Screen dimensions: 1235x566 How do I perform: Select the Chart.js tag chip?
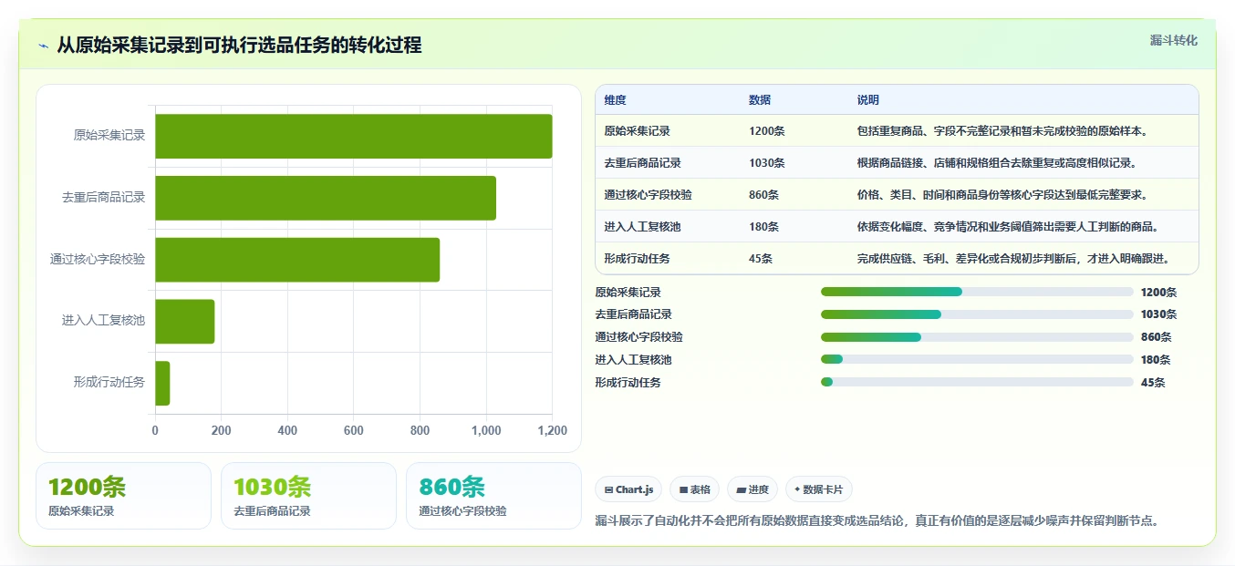[628, 489]
